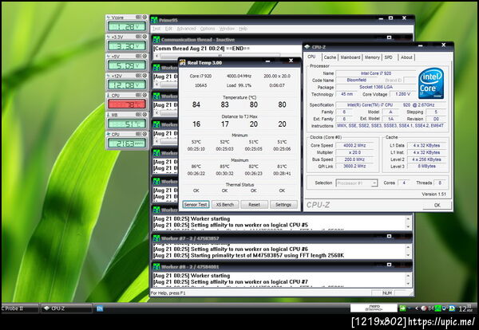The width and height of the screenshot is (479, 330).
Task: Click the Worker #7 window icon
Action: coord(156,238)
